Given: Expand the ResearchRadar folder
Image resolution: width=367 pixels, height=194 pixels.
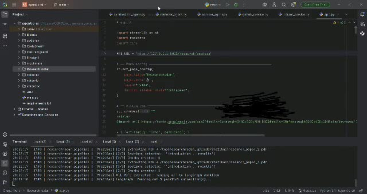Looking at the screenshot, I should (19, 69).
